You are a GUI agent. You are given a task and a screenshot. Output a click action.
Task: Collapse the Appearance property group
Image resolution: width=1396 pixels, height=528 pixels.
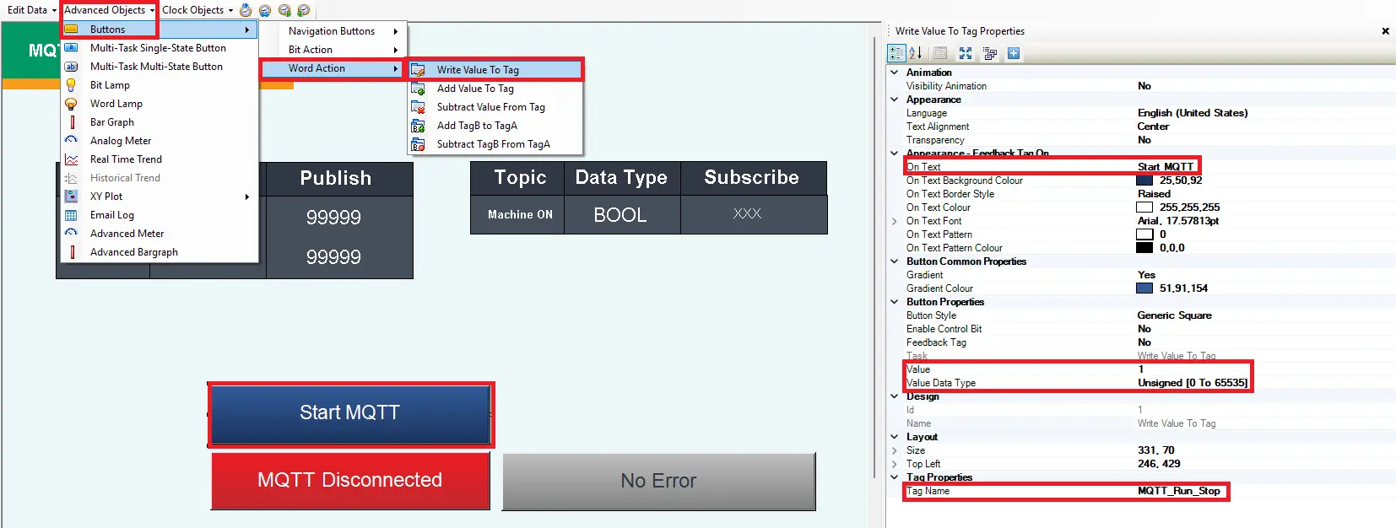[x=895, y=100]
